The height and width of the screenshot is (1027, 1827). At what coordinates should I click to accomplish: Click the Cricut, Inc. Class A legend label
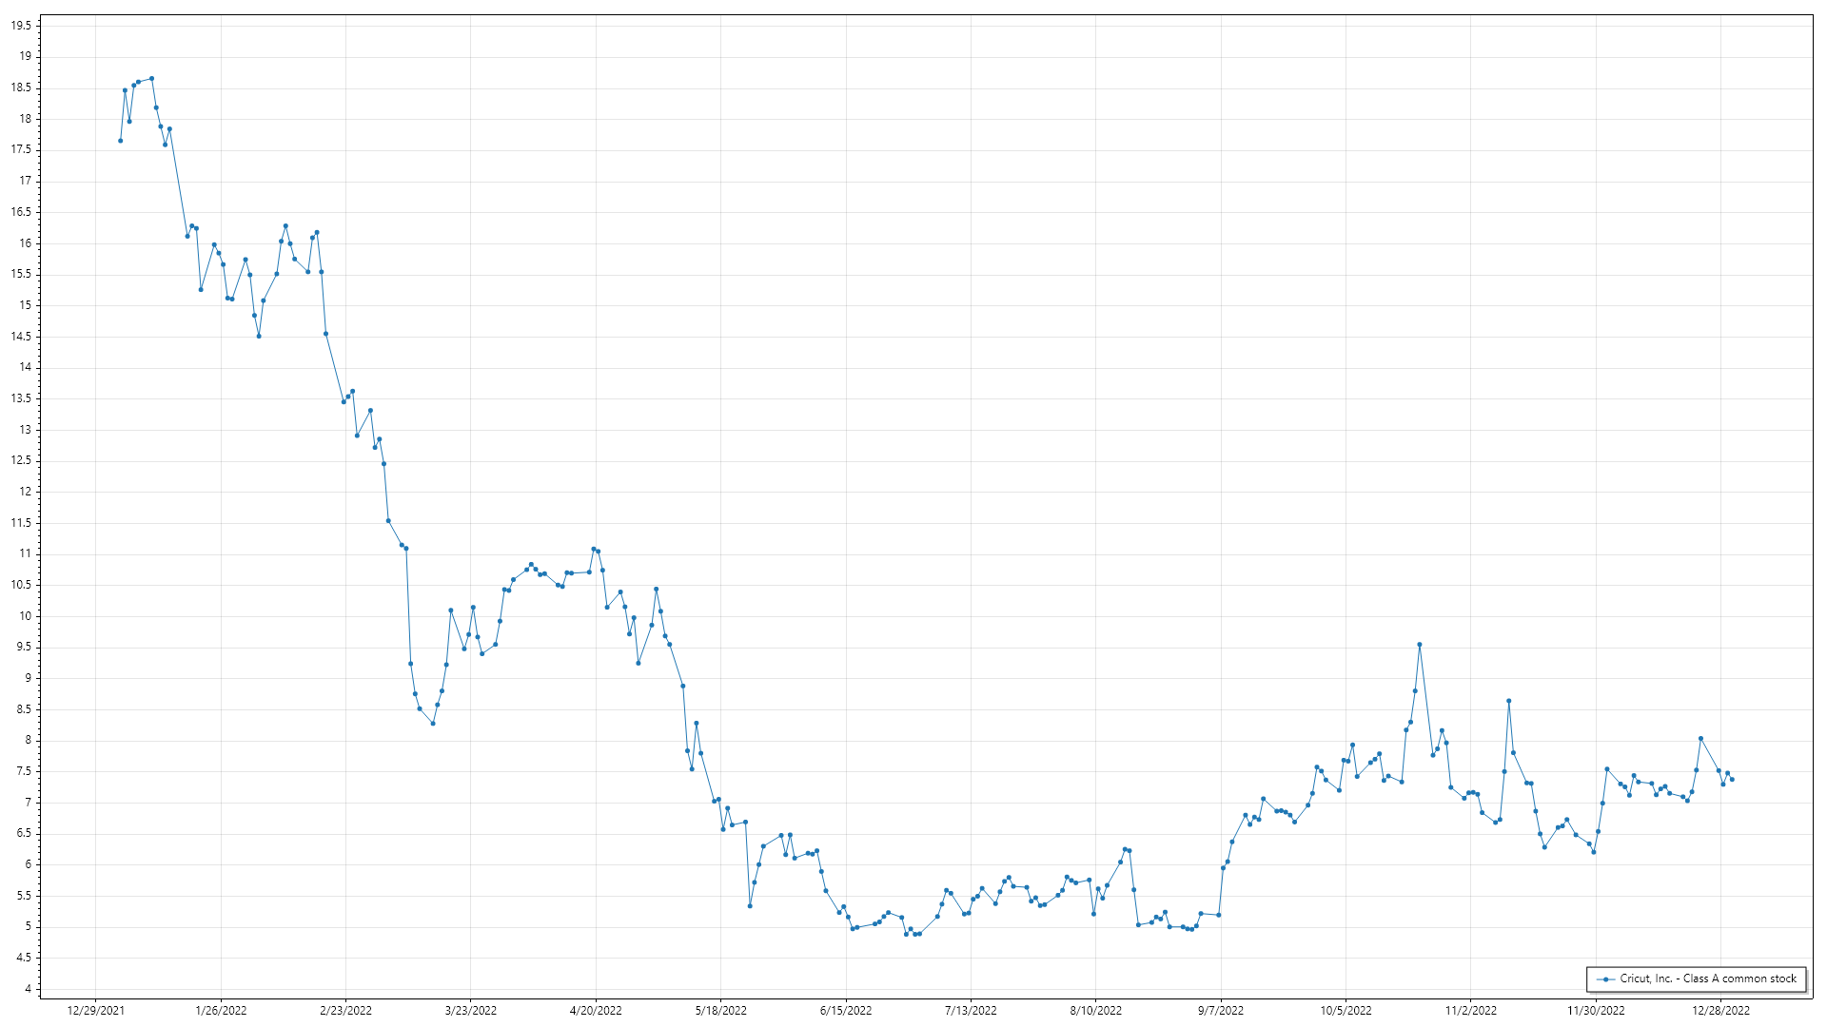[1708, 979]
